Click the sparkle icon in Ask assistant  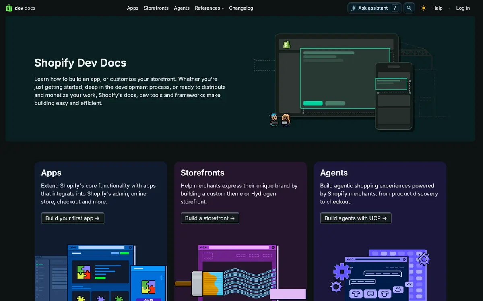354,8
